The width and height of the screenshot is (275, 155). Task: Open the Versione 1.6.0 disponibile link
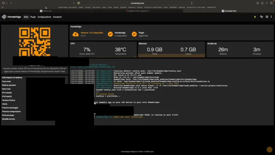pos(92,33)
